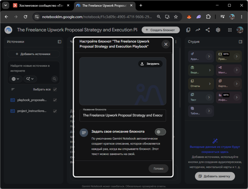Open the copy notebook icon
Screen dimensions: 248x189
(x=188, y=30)
